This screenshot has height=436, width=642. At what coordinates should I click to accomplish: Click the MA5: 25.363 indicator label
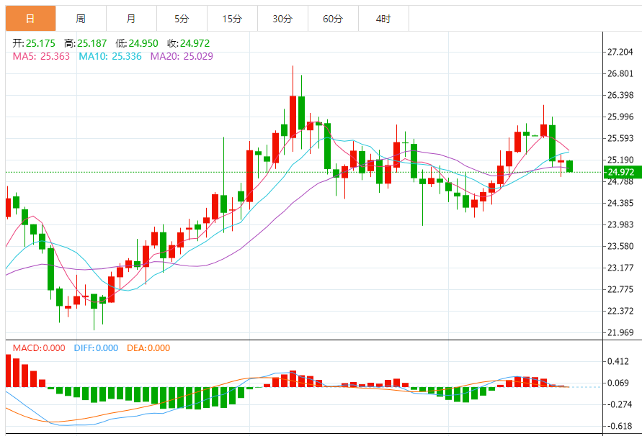click(x=41, y=56)
